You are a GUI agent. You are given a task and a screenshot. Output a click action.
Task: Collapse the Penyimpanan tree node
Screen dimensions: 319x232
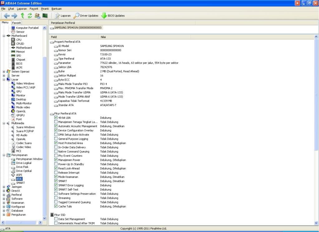(4, 155)
